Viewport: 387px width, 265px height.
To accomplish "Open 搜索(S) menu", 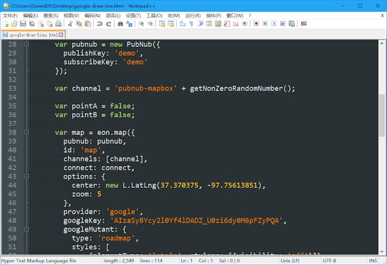I will click(x=51, y=16).
